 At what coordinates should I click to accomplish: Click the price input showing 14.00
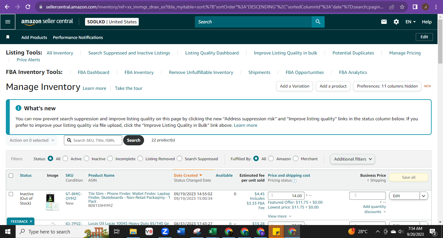click(x=286, y=196)
